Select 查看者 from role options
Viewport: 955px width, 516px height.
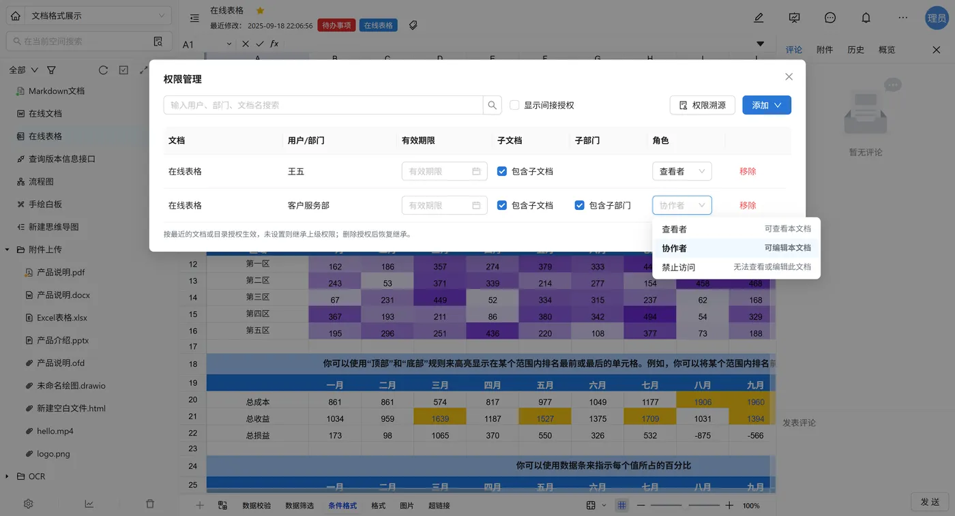pos(737,229)
